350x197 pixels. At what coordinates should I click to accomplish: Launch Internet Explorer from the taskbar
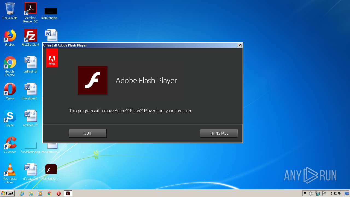pos(22,193)
